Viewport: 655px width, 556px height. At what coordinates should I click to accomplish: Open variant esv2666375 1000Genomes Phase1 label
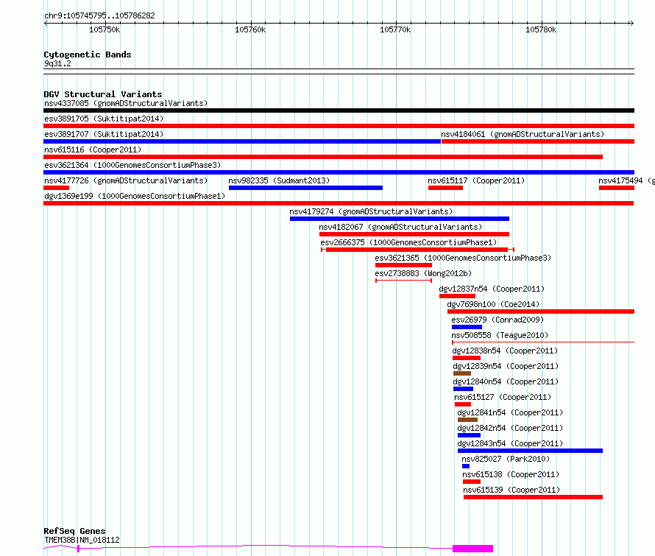[408, 242]
